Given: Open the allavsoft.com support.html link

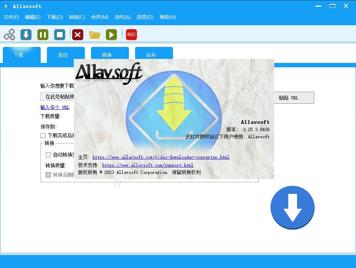Looking at the screenshot, I should pos(148,165).
